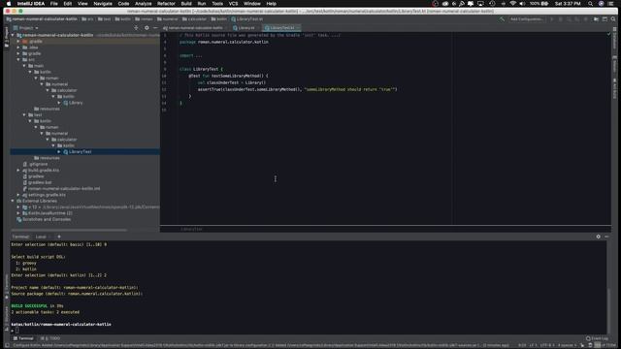Click the AirPlay display icon in menu bar
Screen dimensions: 621x349
[x=480, y=4]
